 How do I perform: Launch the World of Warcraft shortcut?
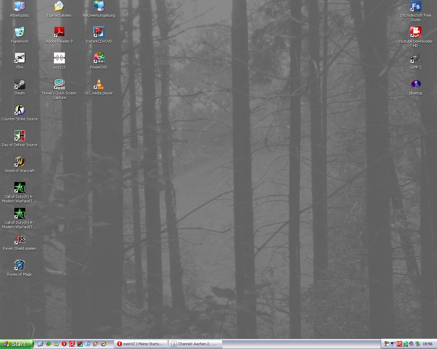click(19, 165)
